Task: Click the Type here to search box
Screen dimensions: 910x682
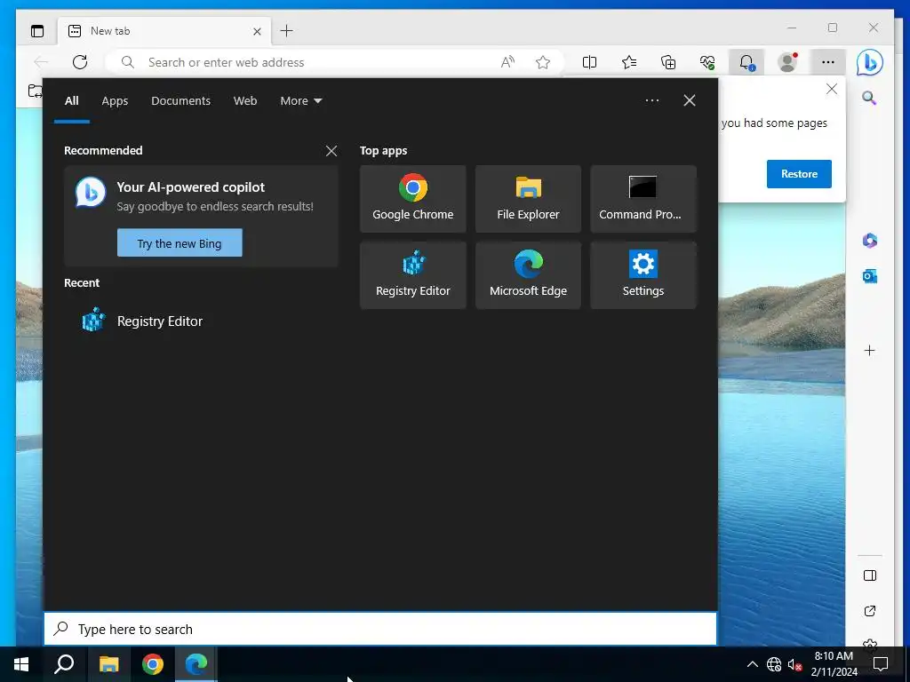Action: [x=380, y=629]
